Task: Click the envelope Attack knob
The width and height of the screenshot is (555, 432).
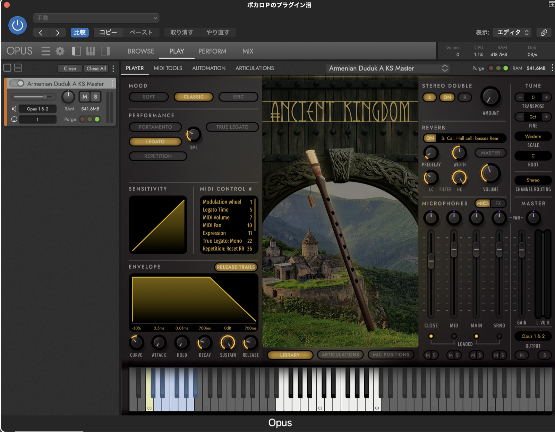Action: (x=159, y=343)
